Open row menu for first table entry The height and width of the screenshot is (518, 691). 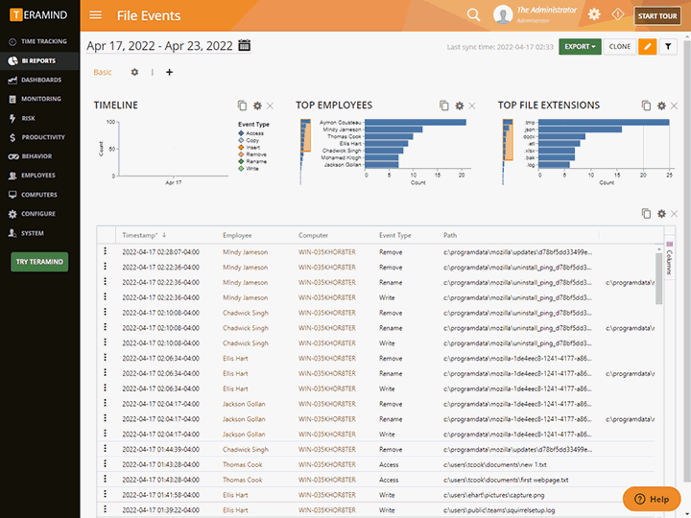(106, 251)
